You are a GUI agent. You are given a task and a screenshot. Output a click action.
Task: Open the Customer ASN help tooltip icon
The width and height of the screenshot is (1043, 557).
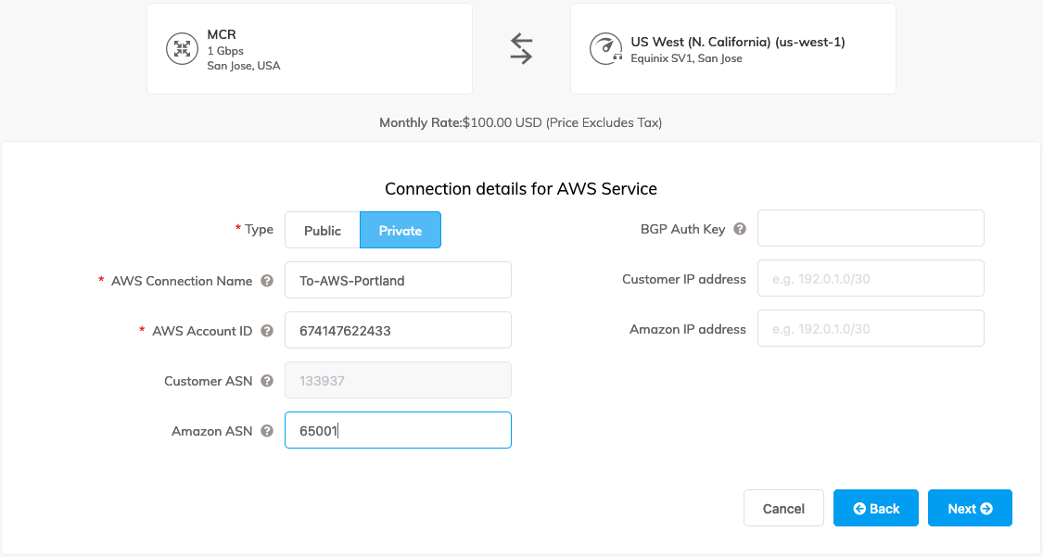click(x=267, y=381)
